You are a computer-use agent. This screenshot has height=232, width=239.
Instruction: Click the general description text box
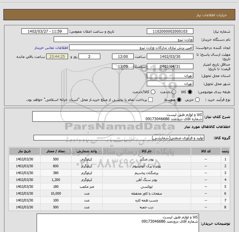(118, 117)
